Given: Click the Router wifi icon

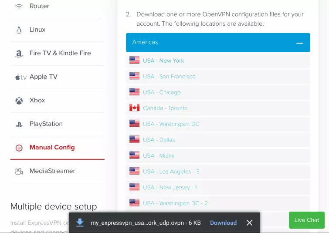Looking at the screenshot, I should click(19, 6).
